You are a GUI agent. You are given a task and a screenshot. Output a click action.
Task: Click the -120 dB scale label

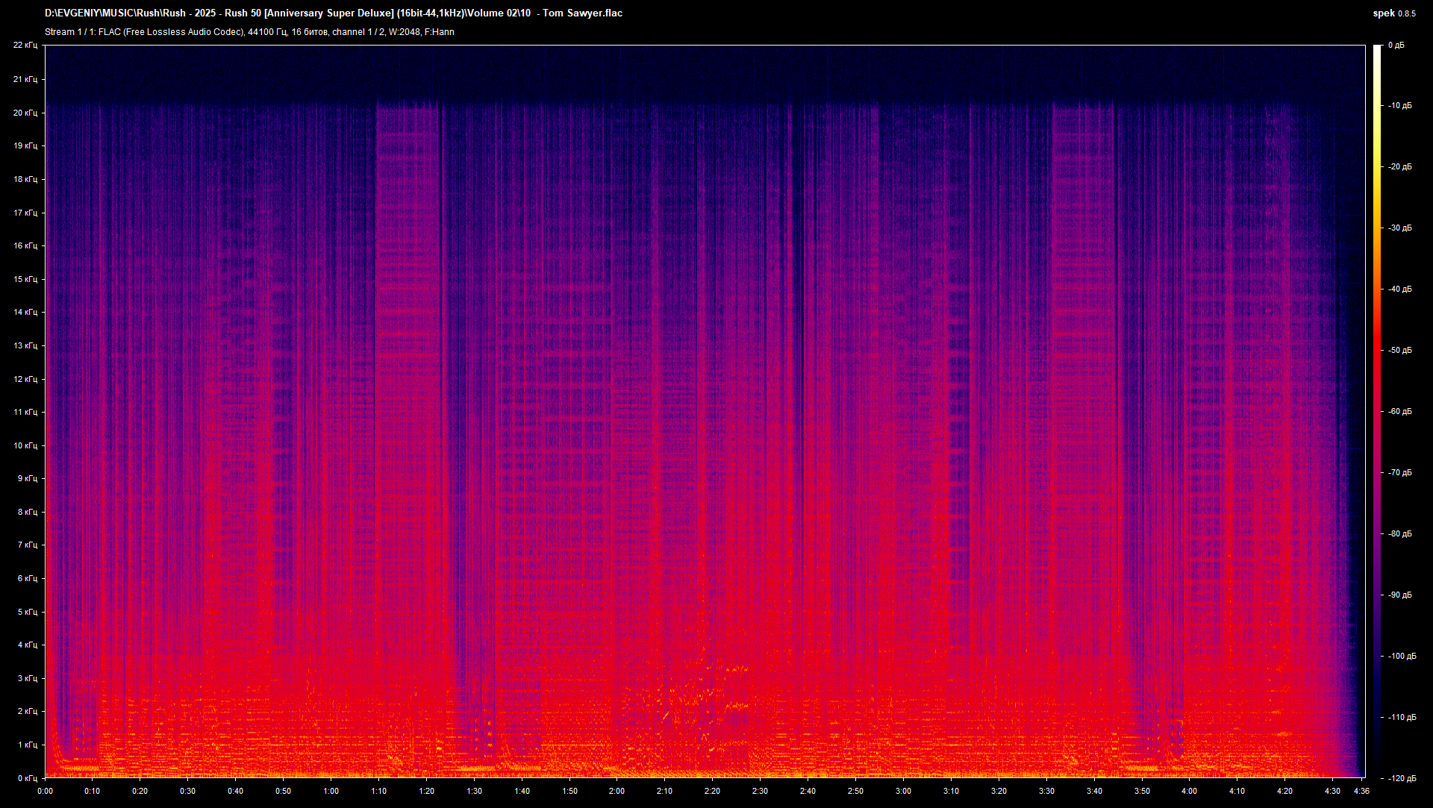[x=1401, y=778]
